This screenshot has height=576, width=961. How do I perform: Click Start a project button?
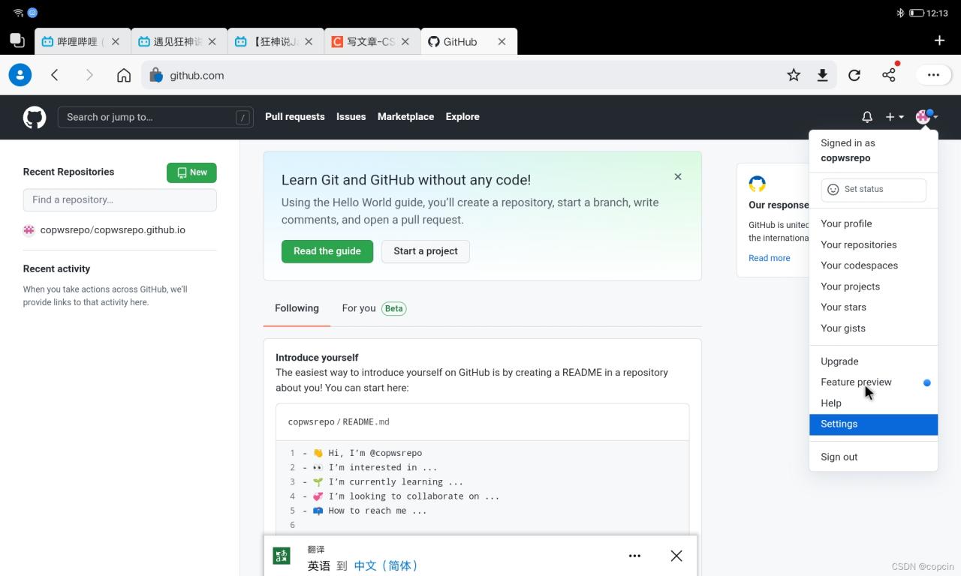(426, 251)
